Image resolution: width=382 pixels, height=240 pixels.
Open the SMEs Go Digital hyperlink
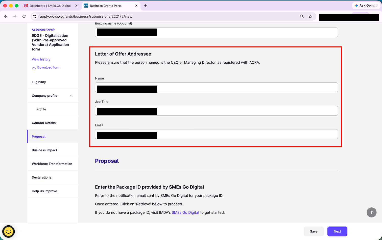(x=185, y=212)
